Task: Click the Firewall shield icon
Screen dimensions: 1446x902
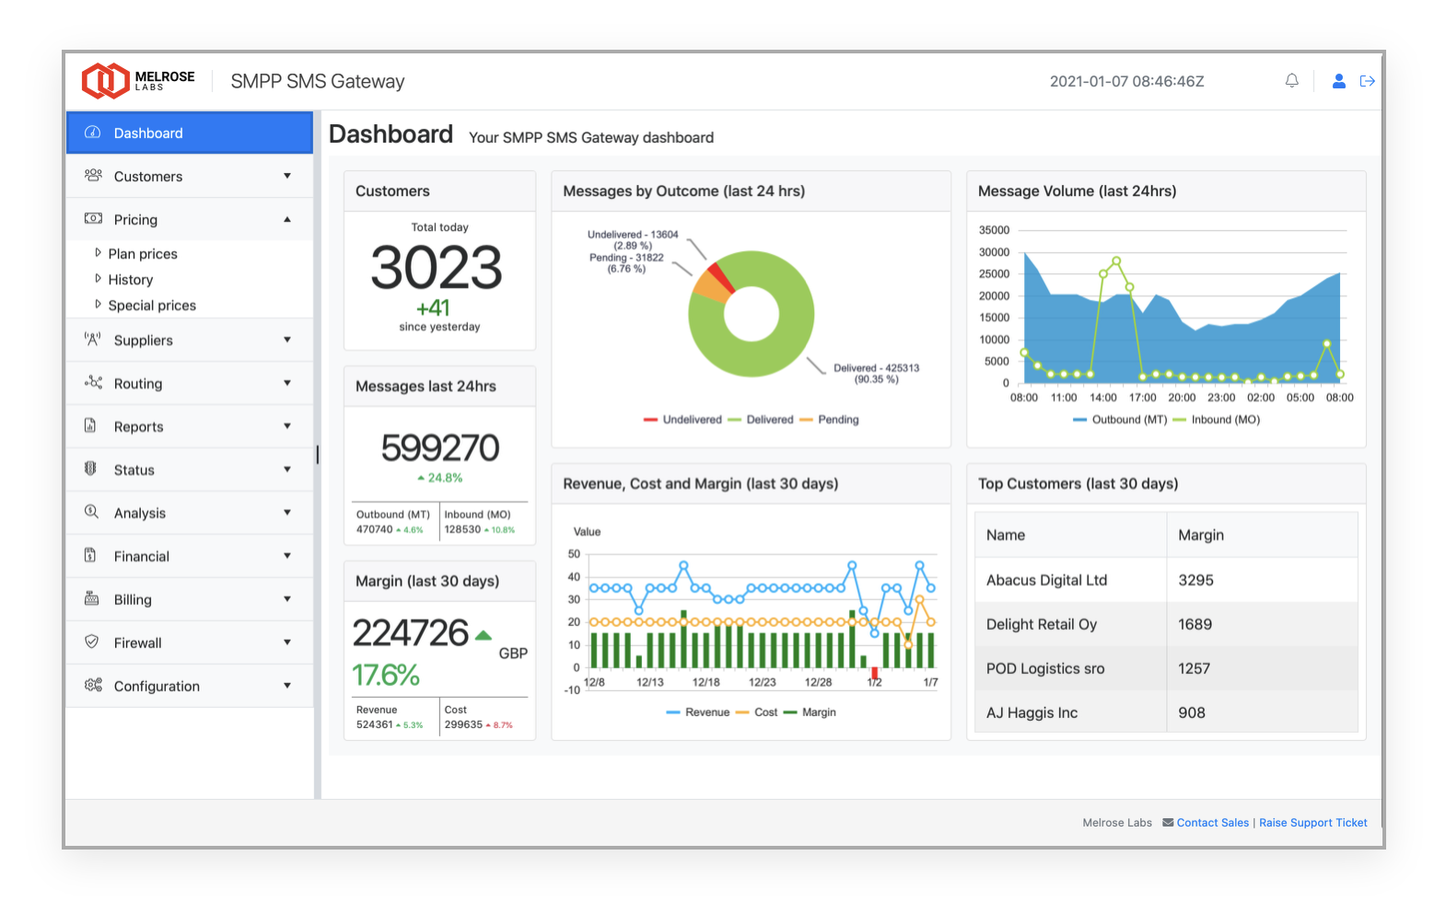Action: coord(91,642)
